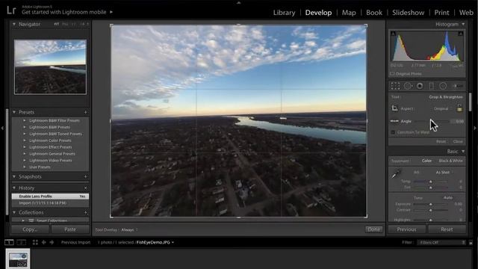Select the Red Eye Correction tool
The image size is (478, 269).
tap(420, 86)
